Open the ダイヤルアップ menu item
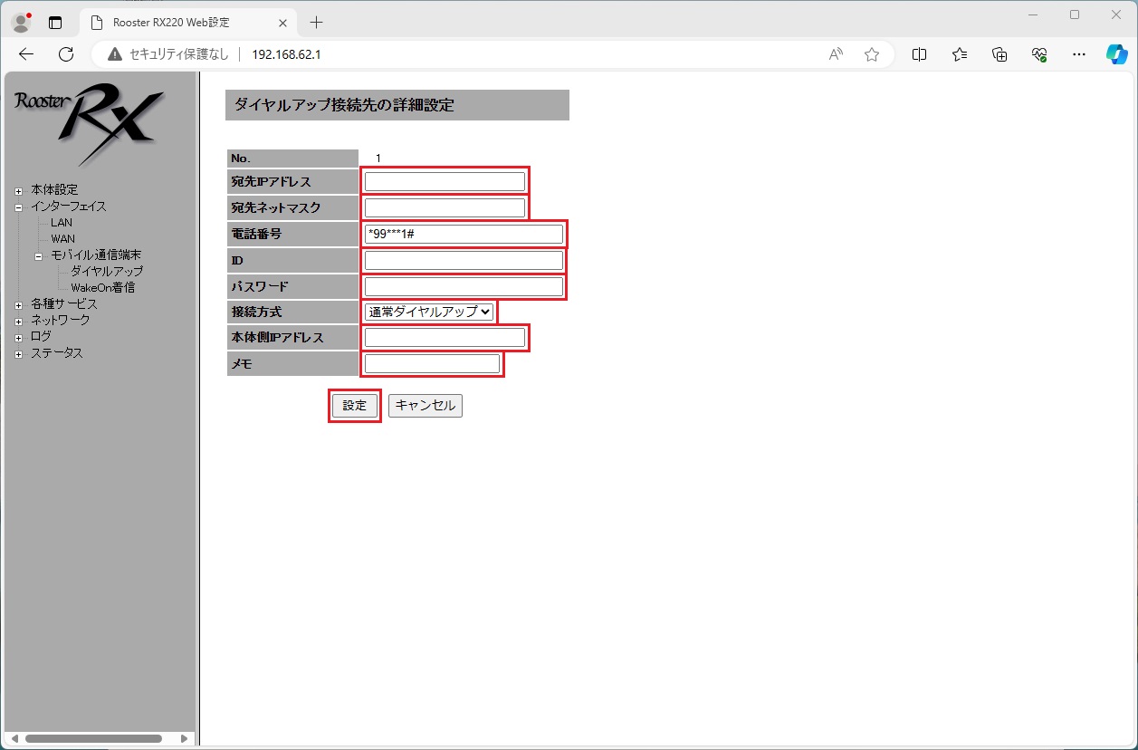This screenshot has height=750, width=1138. point(107,271)
